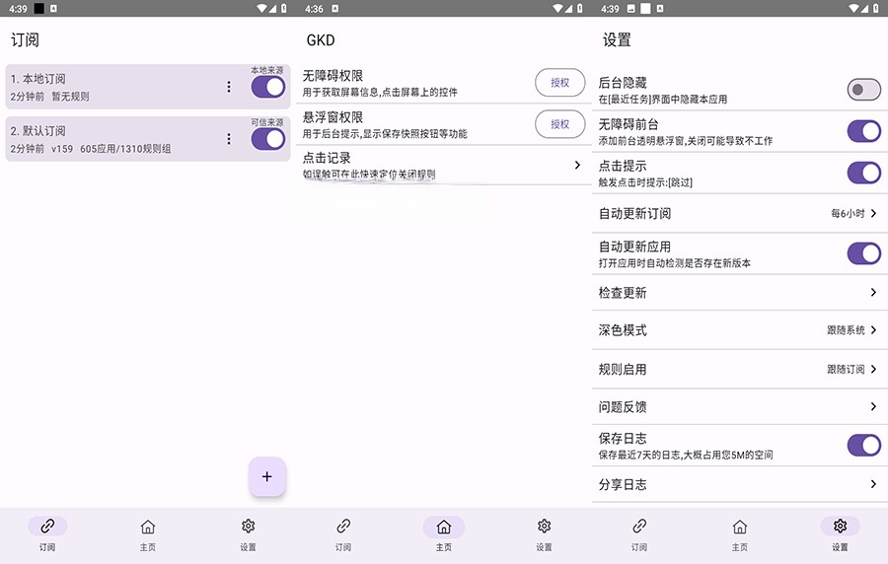Screen dimensions: 888x564
Task: Tap 授权 button for 无障碍权限
Action: tap(559, 83)
